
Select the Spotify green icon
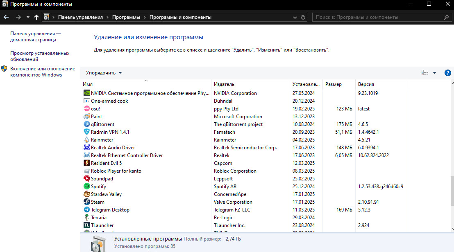(86, 187)
